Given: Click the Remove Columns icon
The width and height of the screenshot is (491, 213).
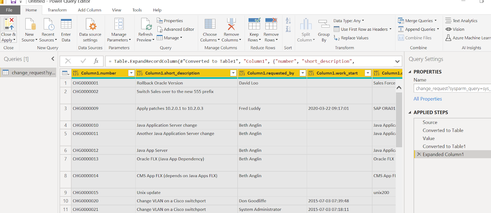Looking at the screenshot, I should (x=231, y=24).
